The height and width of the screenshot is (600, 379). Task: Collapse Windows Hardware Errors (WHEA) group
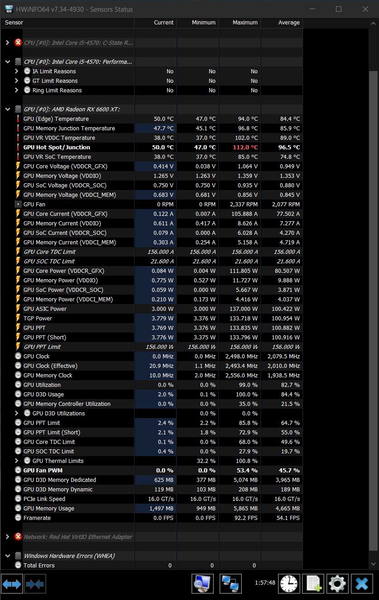pos(7,556)
